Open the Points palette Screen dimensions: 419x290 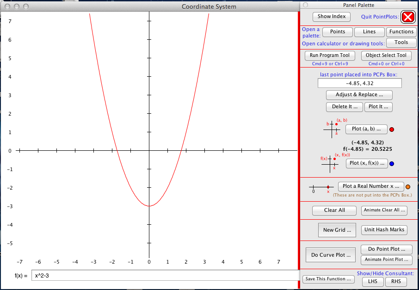pos(338,32)
